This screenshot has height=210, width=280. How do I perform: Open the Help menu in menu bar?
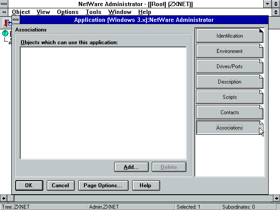tap(145, 12)
